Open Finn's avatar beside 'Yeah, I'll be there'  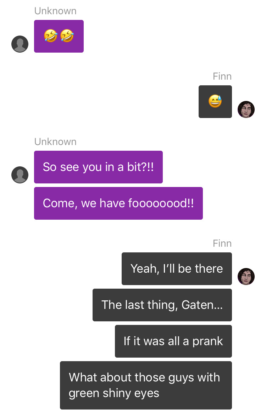click(246, 277)
